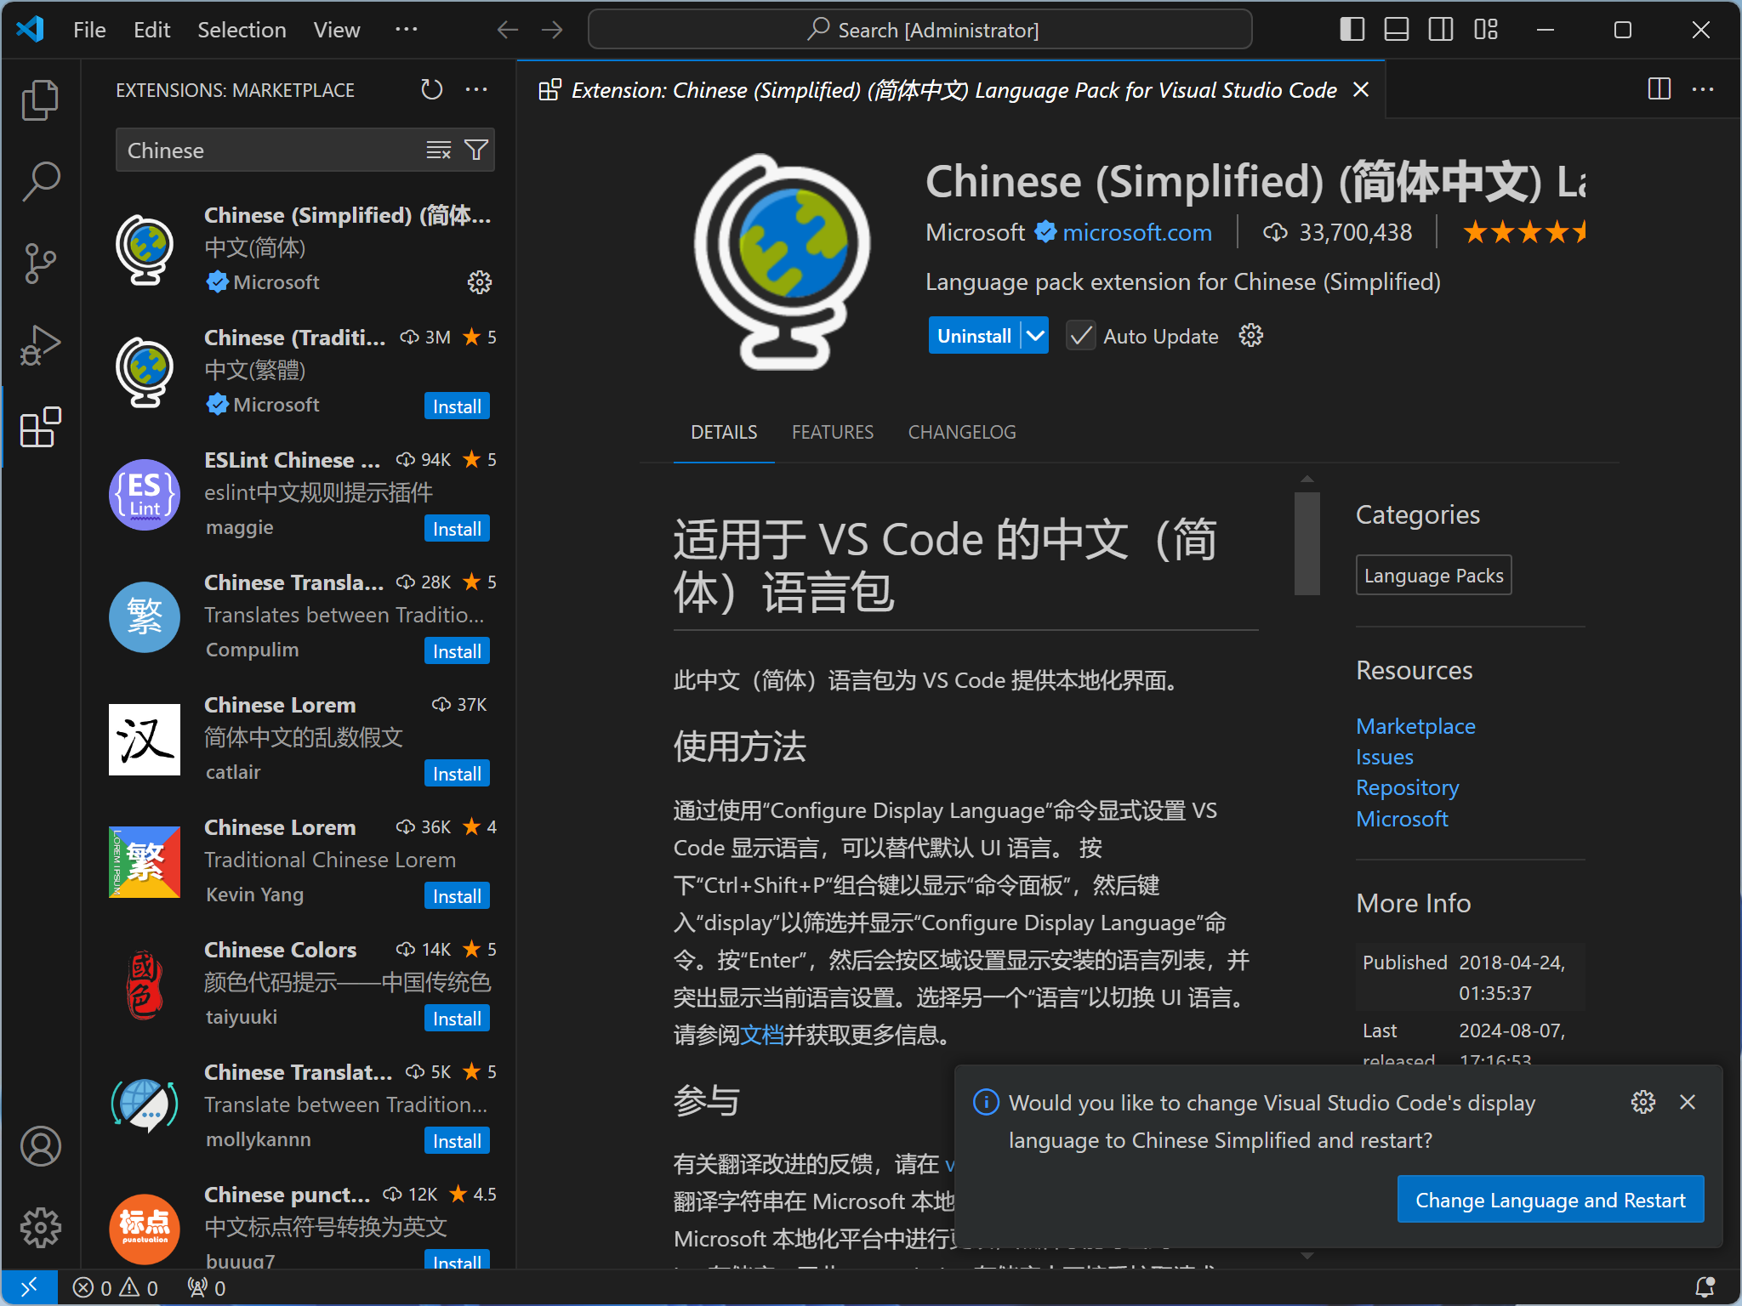Image resolution: width=1742 pixels, height=1306 pixels.
Task: Open the overflow menu in the menu bar
Action: tap(407, 30)
